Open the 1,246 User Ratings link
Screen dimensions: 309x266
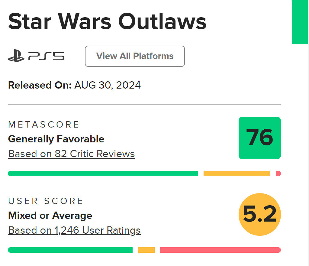[74, 230]
